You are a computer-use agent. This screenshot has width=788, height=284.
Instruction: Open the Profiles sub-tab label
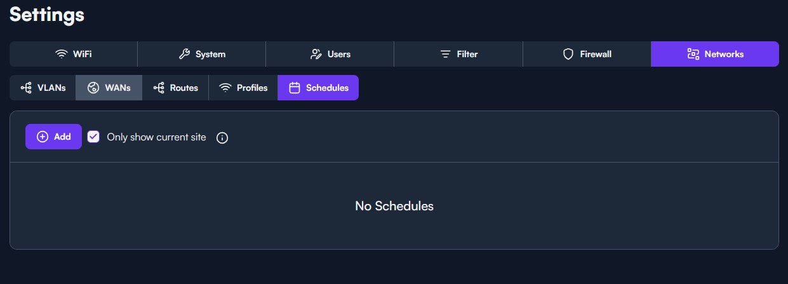(x=252, y=88)
